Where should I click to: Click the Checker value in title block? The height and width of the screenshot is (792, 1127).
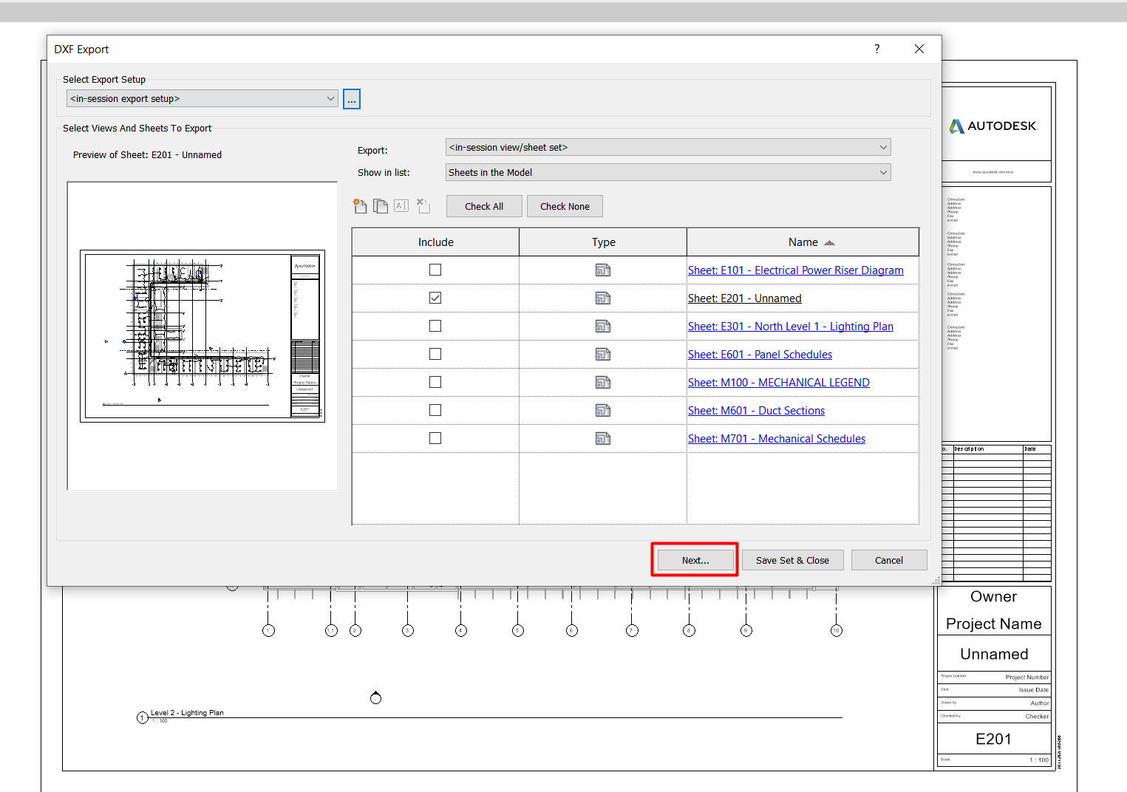(1037, 717)
